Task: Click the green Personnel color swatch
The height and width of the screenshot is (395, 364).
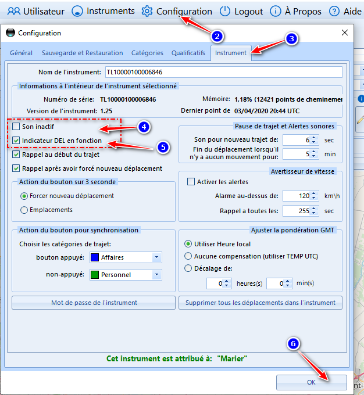Action: [x=95, y=275]
